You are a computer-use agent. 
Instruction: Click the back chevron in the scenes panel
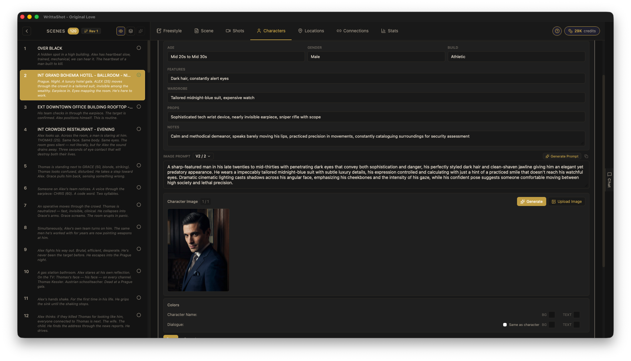(27, 31)
